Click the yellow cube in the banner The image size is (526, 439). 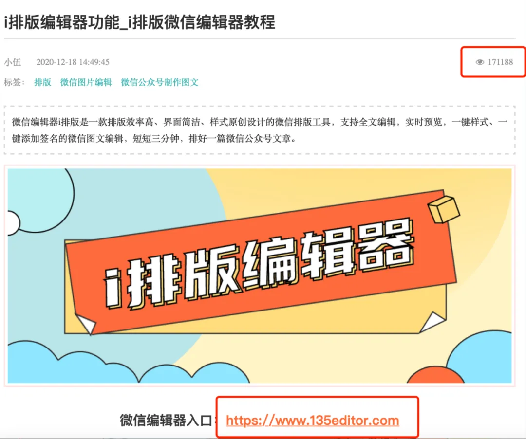coord(444,210)
